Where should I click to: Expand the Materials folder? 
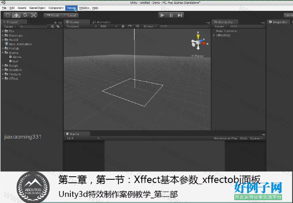pyautogui.click(x=3, y=35)
